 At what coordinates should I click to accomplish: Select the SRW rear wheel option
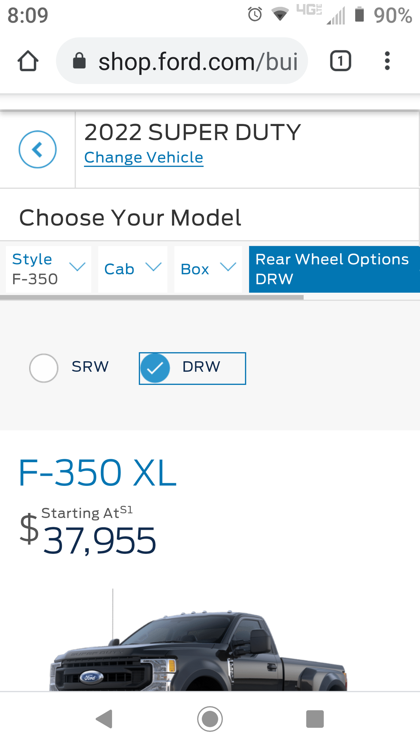click(44, 368)
